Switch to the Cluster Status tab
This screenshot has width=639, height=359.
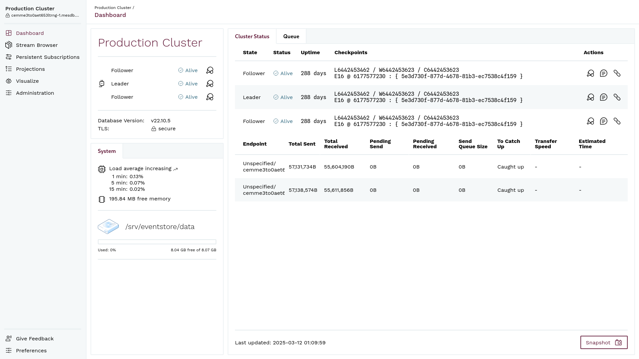252,36
